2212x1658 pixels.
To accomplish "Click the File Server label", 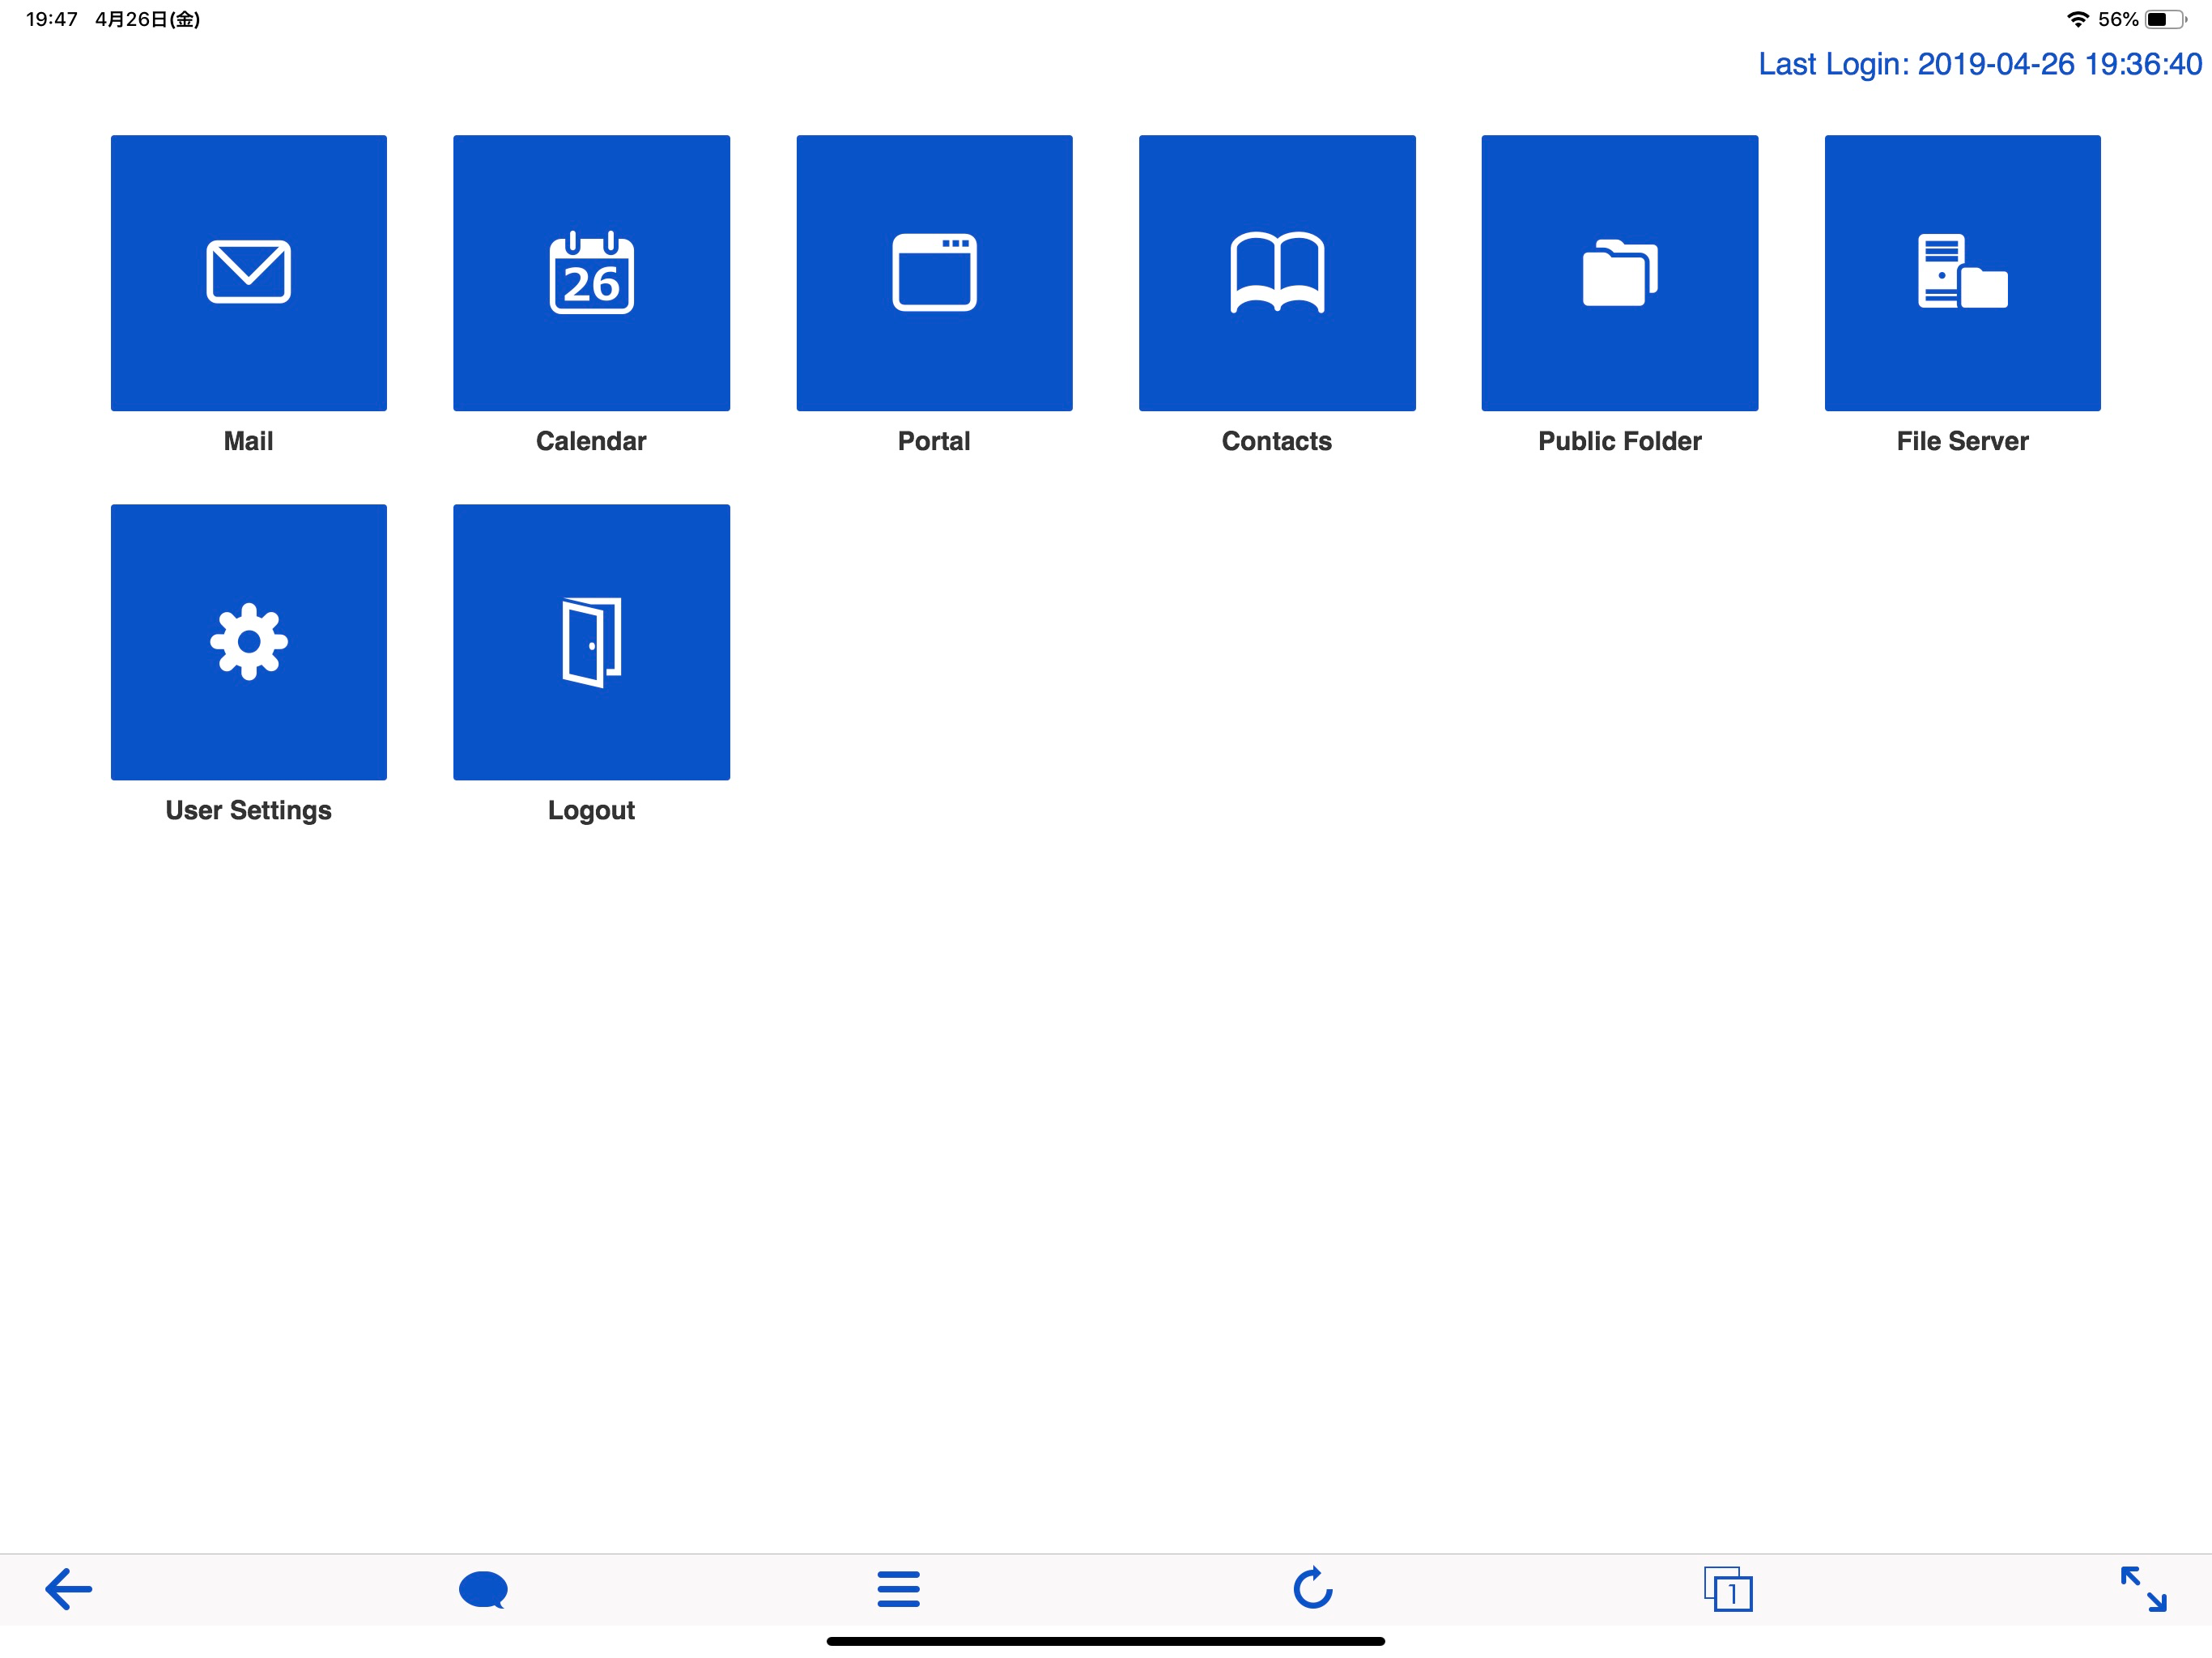I will click(x=1962, y=441).
